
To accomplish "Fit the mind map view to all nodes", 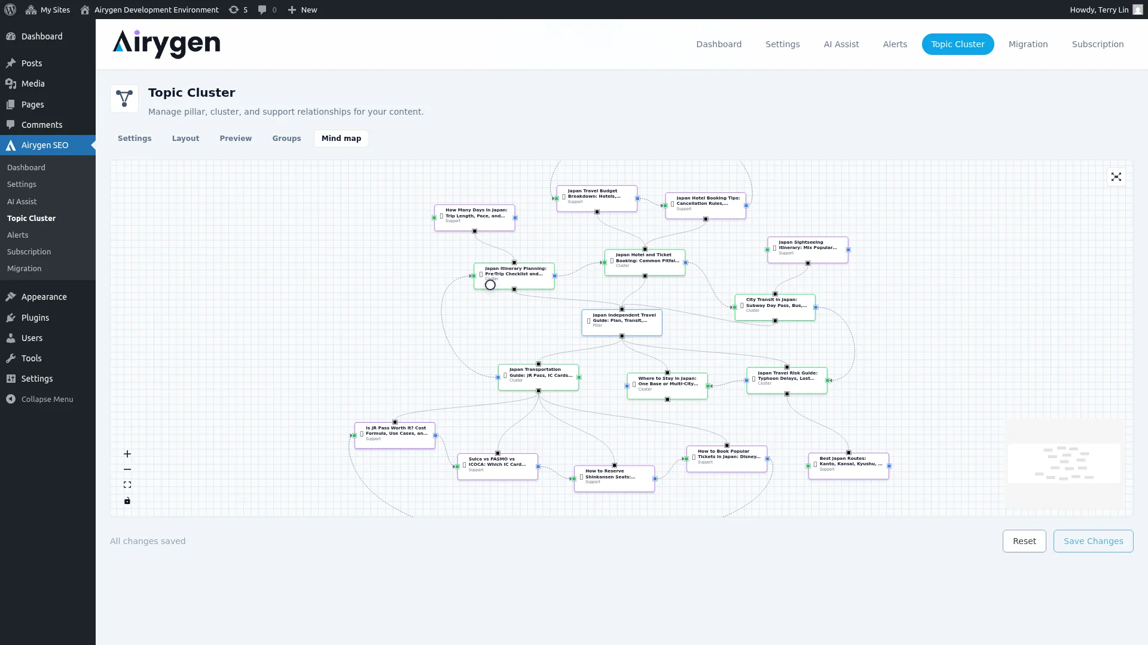I will coord(127,485).
